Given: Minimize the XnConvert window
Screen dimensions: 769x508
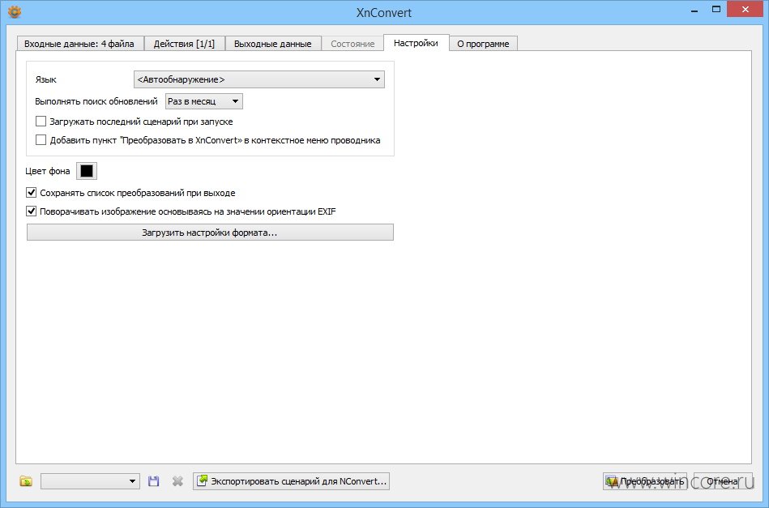Looking at the screenshot, I should click(x=694, y=10).
